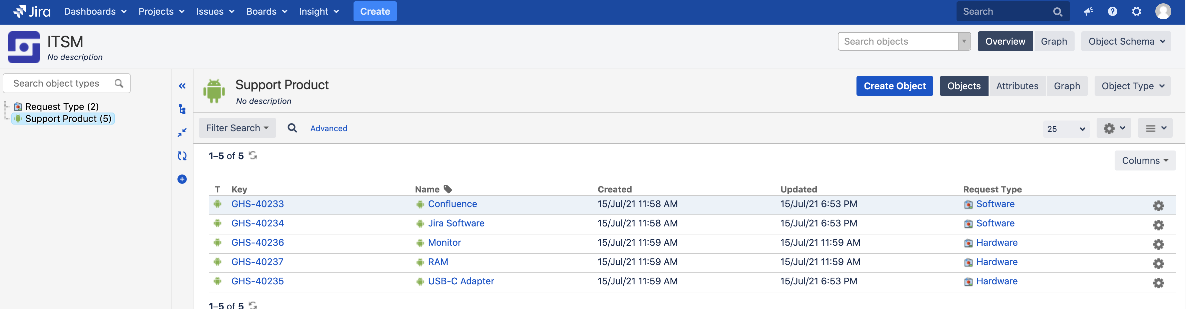
Task: Open the gear actions icon for Confluence row
Action: (1158, 205)
